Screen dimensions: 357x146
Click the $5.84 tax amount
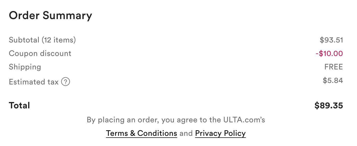point(333,80)
